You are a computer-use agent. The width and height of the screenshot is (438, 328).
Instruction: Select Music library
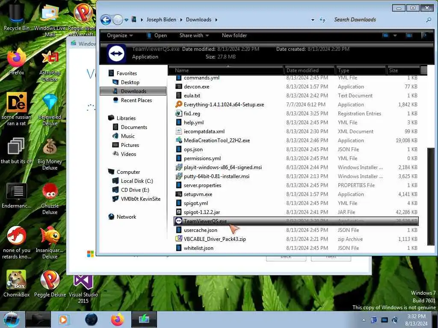[x=127, y=136]
